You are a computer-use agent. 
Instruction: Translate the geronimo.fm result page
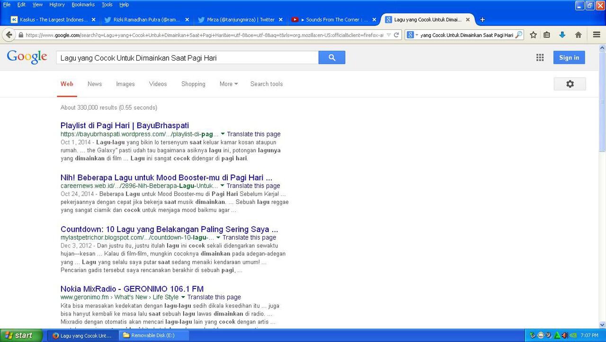point(214,297)
